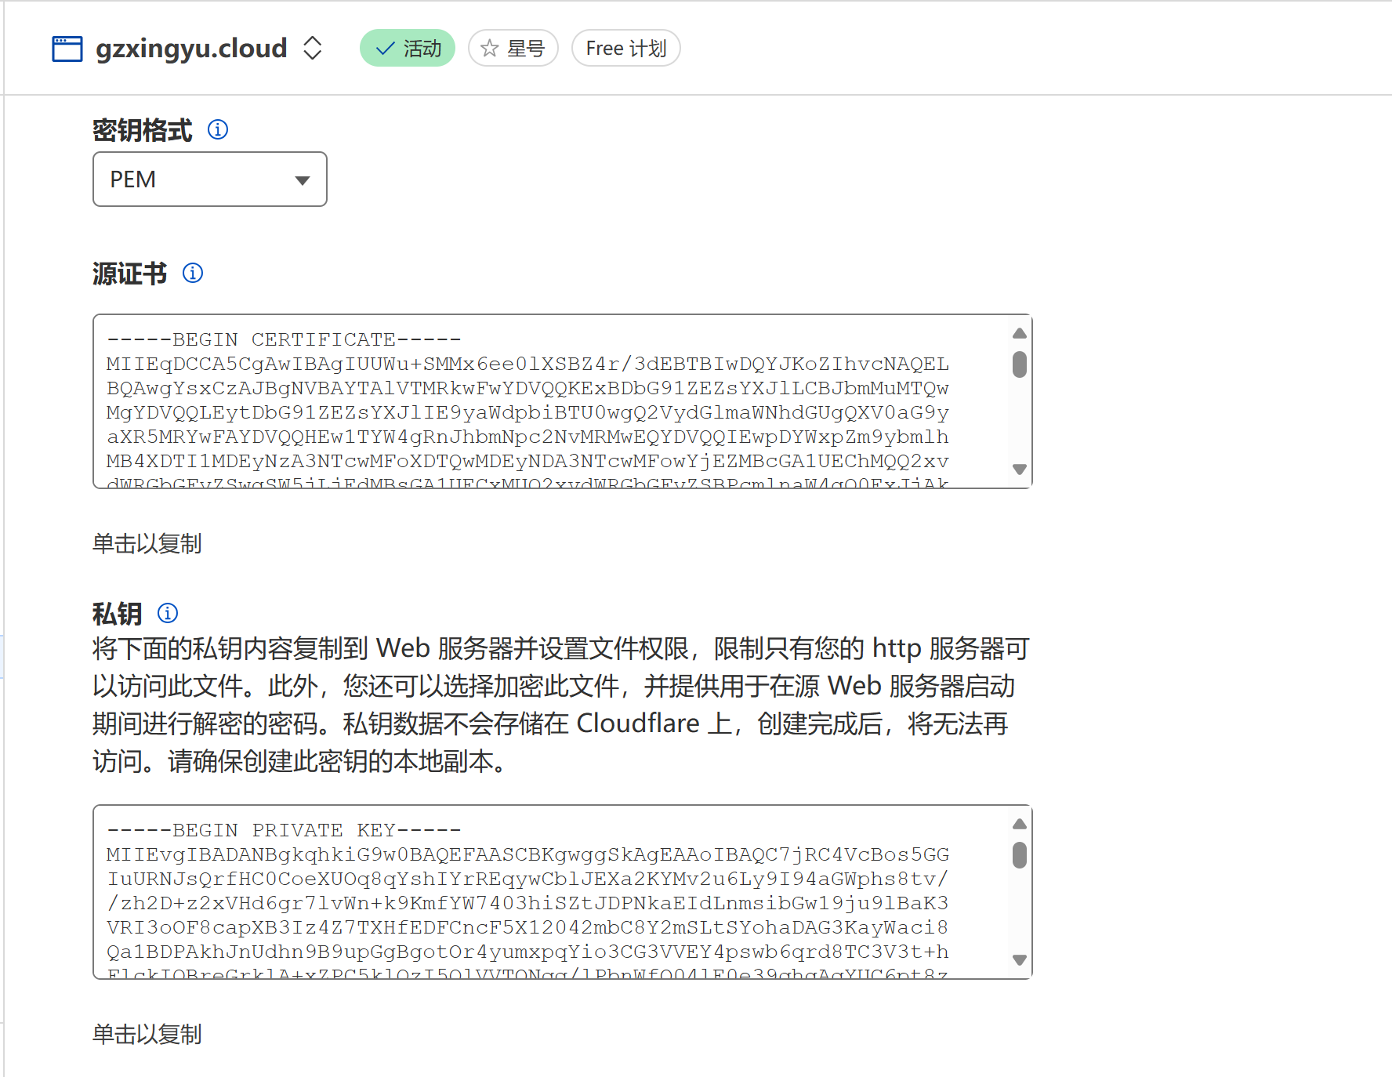Click the -----BEGIN PRIVATE KEY----- line

click(284, 830)
